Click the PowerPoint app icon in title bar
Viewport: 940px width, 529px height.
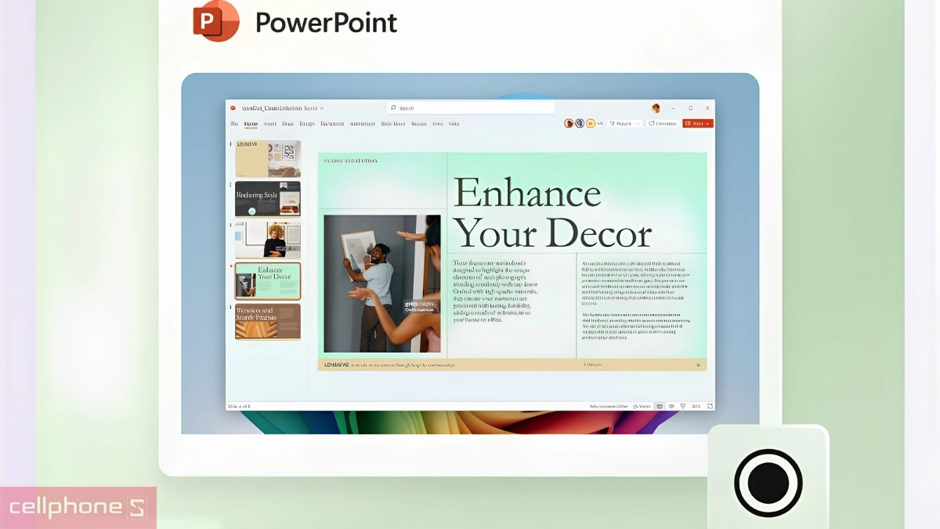pyautogui.click(x=233, y=108)
